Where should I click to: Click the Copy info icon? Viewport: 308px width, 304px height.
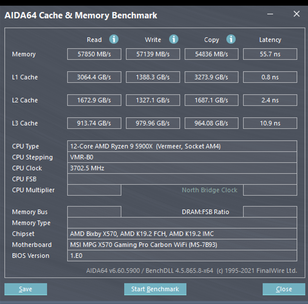[231, 39]
